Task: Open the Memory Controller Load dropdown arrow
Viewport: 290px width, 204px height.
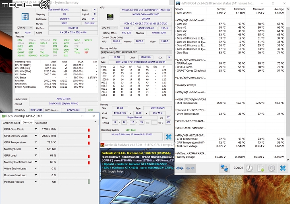Action: pyautogui.click(x=36, y=162)
